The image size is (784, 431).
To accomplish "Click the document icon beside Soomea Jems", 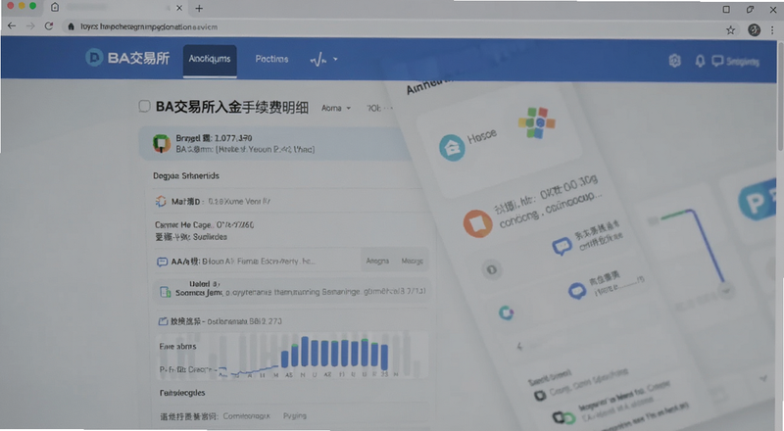I will (165, 292).
